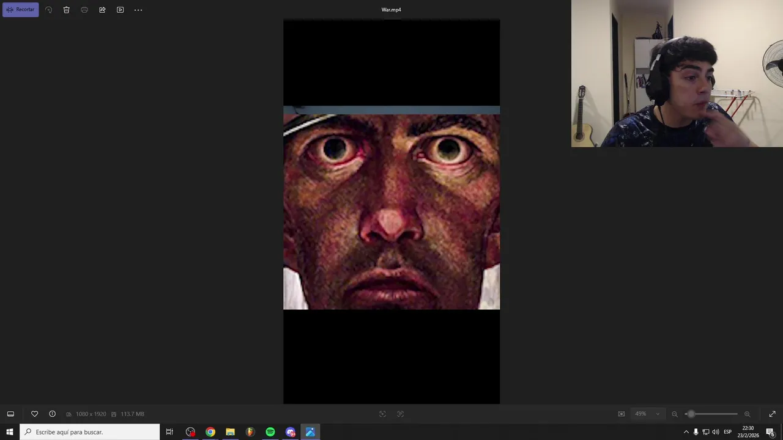Click the Photos app taskbar icon

click(310, 432)
